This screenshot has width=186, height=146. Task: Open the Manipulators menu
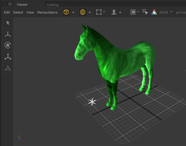pos(47,12)
